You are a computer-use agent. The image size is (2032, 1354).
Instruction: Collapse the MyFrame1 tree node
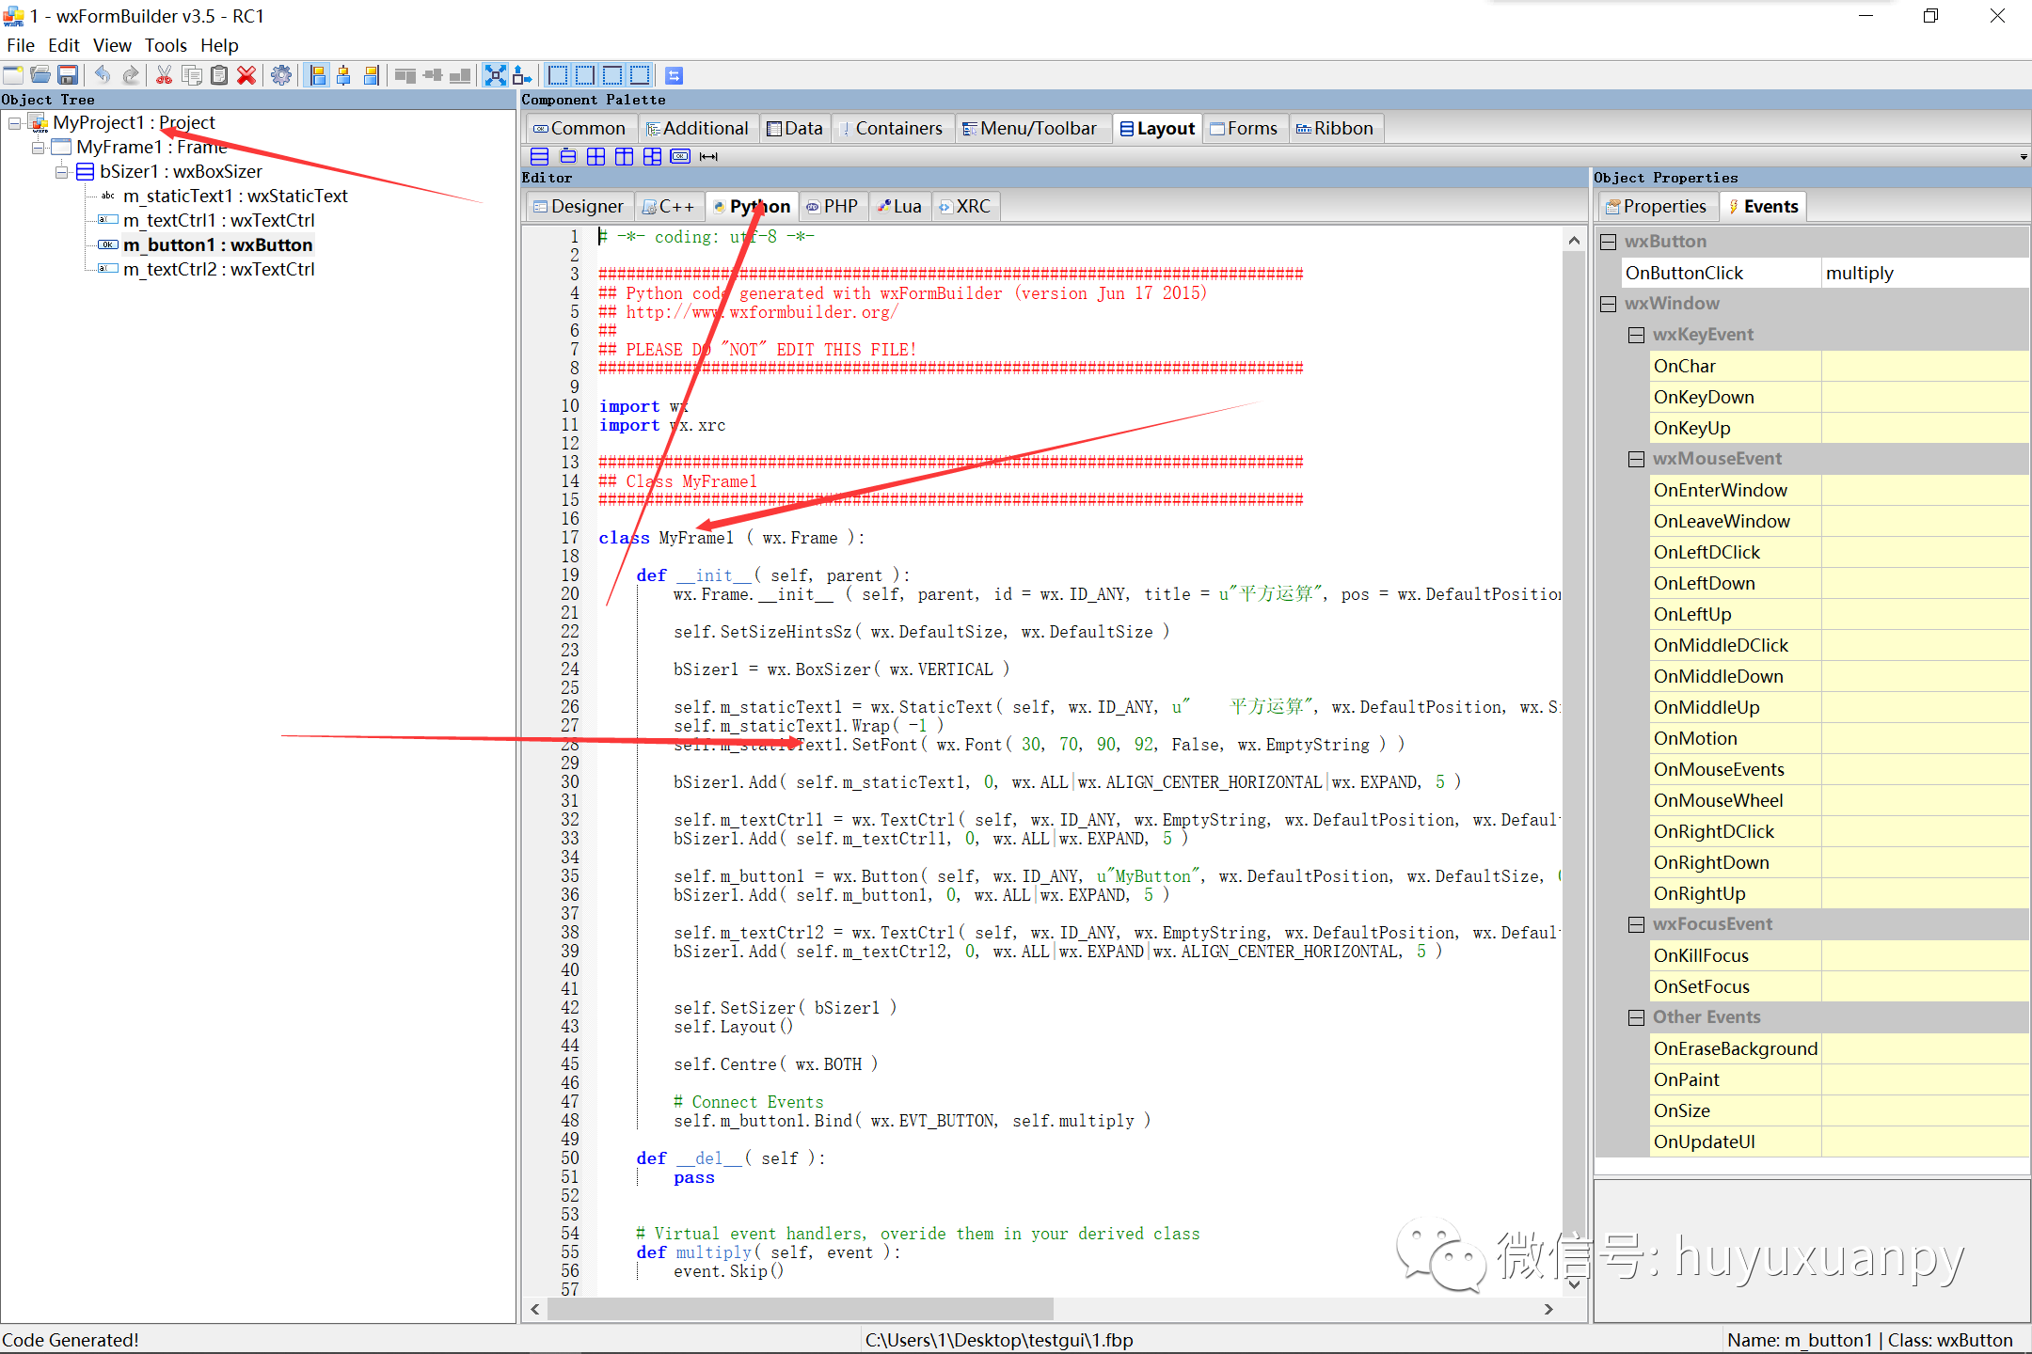click(x=38, y=147)
